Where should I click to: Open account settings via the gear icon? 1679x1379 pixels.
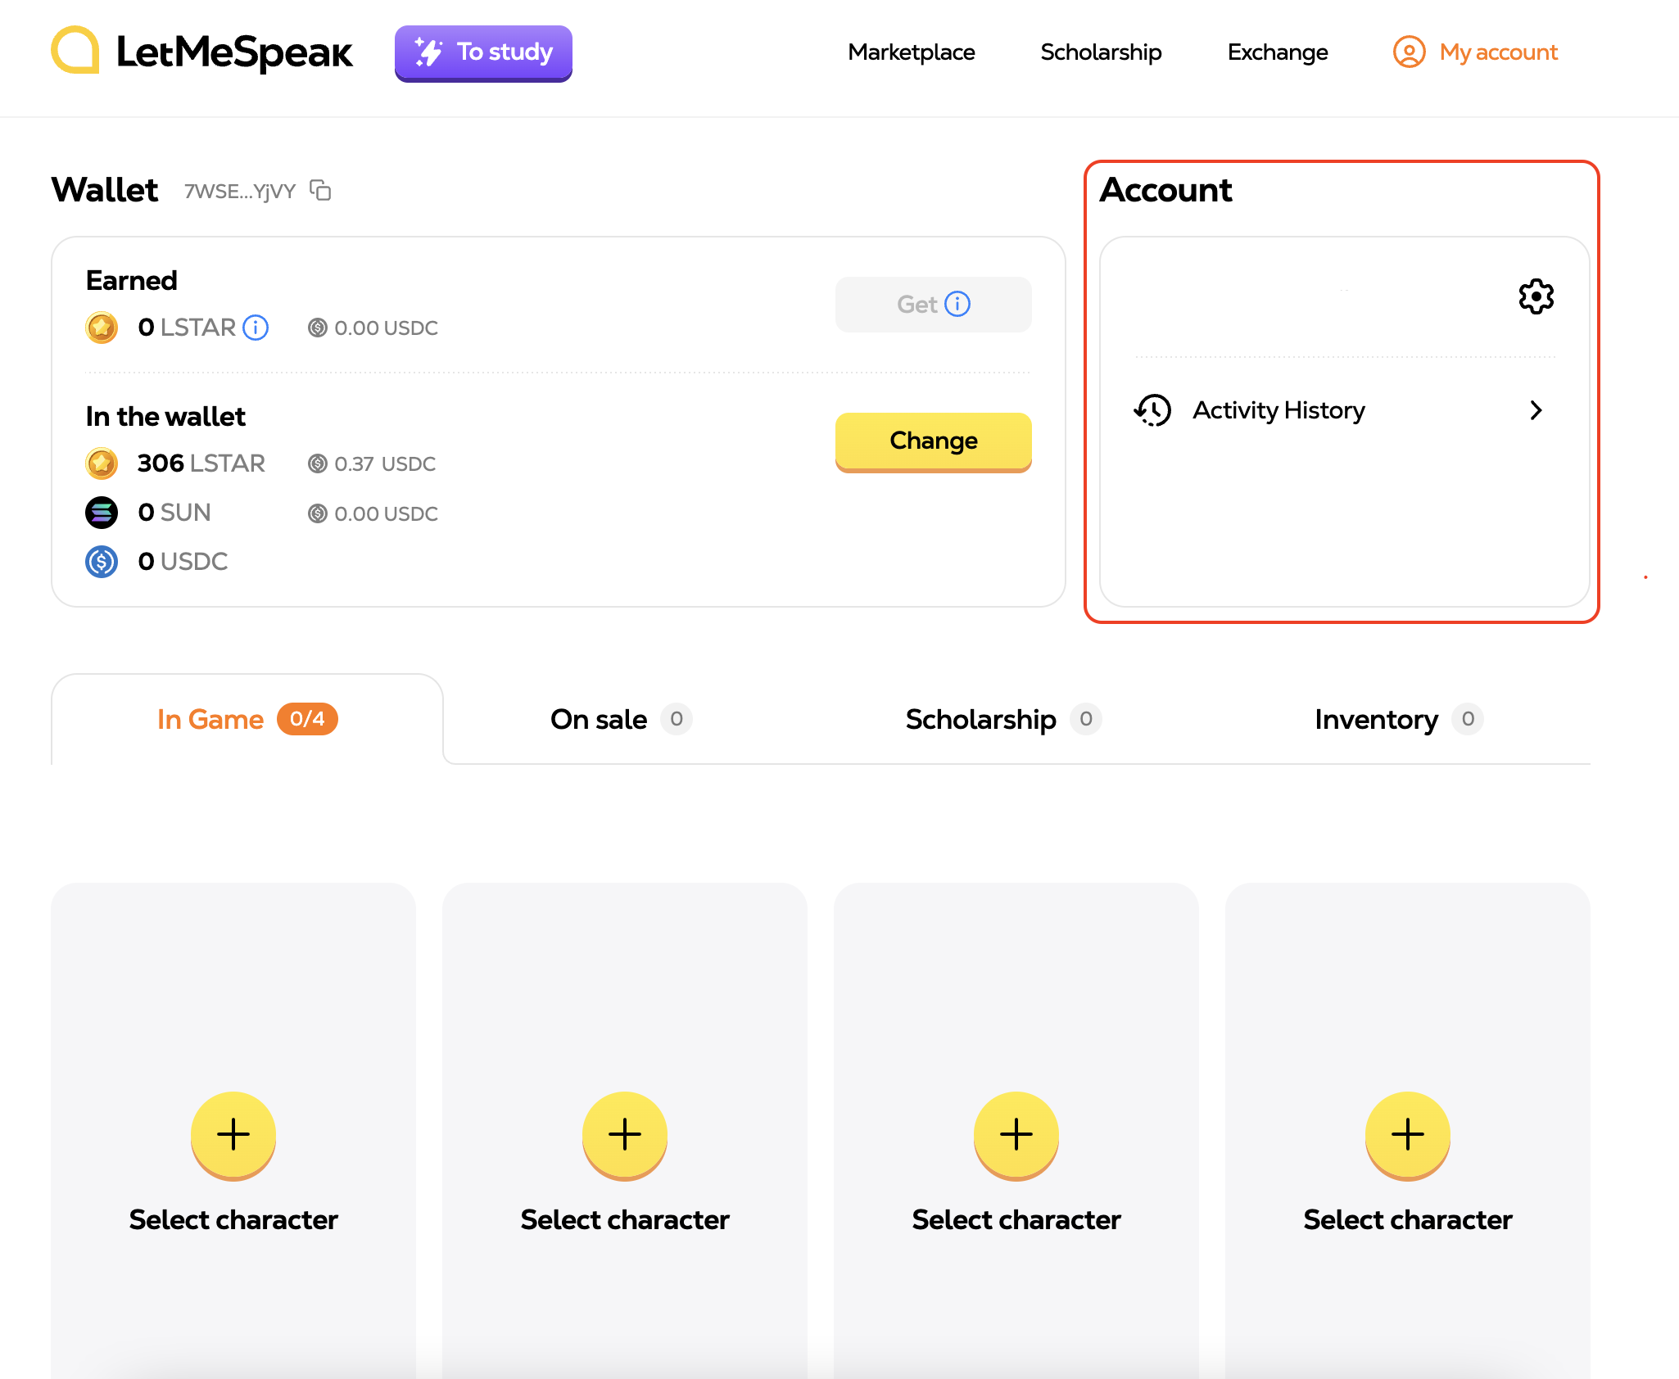tap(1536, 296)
